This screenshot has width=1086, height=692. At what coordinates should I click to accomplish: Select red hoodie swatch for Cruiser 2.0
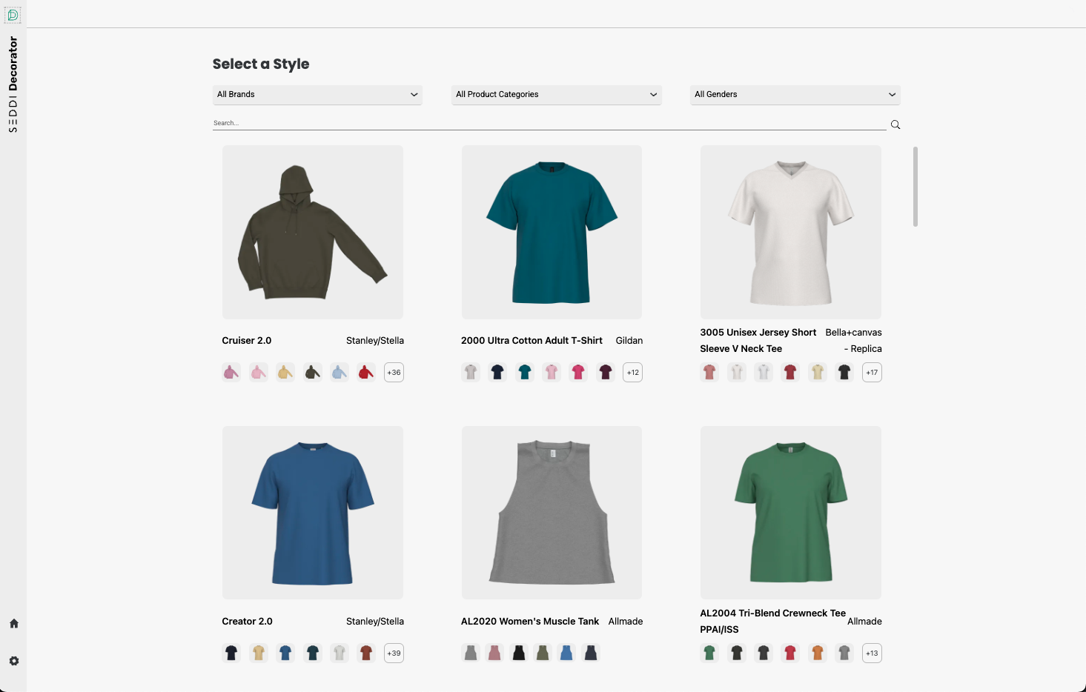(366, 372)
